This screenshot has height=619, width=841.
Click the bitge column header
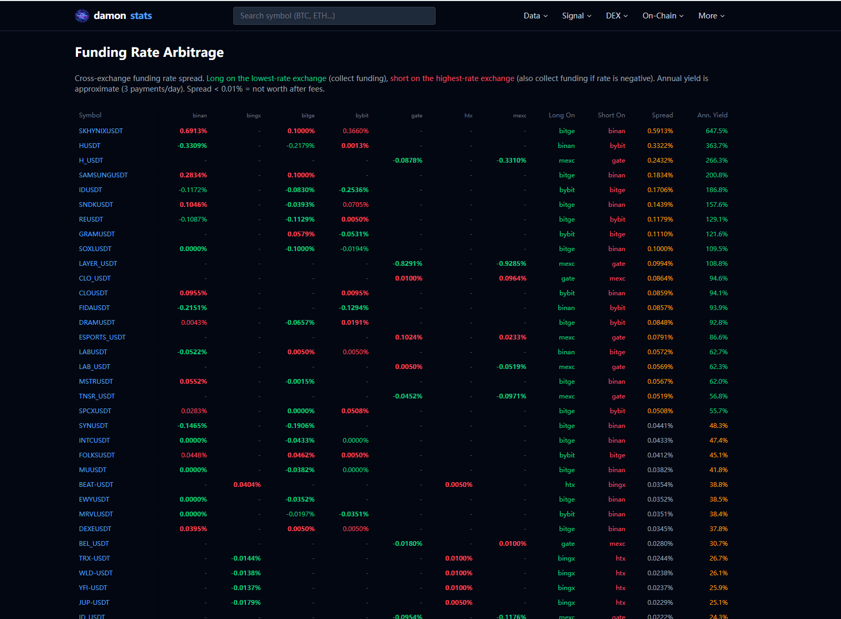[308, 115]
